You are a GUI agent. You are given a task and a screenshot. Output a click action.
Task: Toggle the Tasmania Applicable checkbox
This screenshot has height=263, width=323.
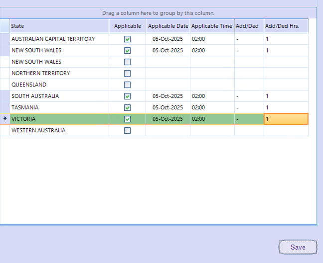tap(127, 107)
